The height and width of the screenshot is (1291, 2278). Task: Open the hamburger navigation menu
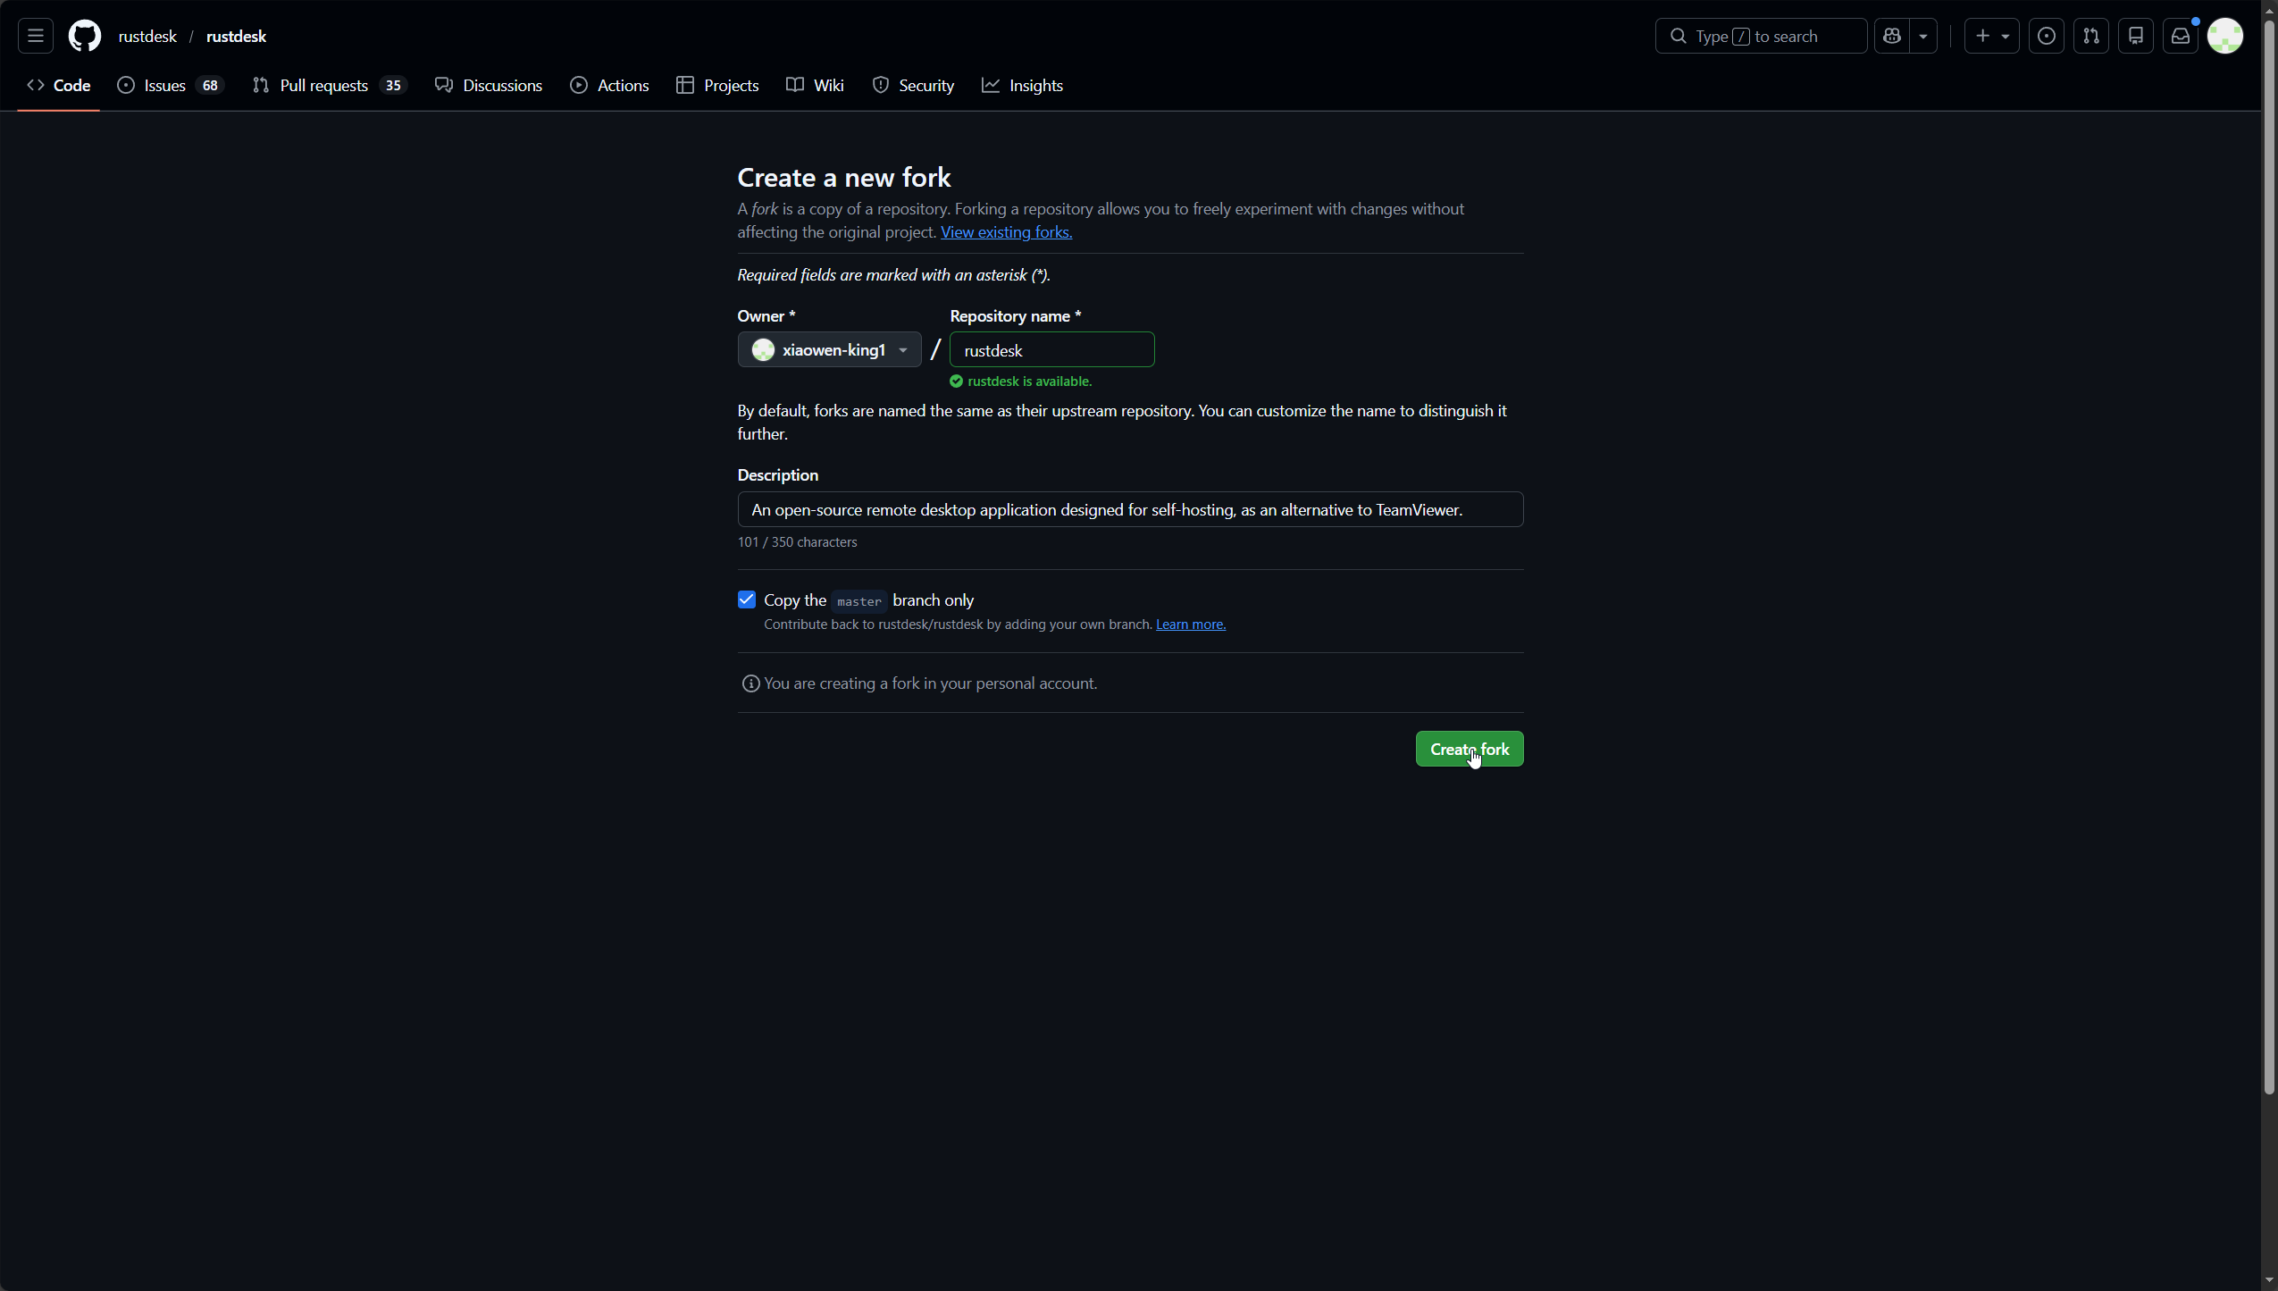tap(36, 36)
